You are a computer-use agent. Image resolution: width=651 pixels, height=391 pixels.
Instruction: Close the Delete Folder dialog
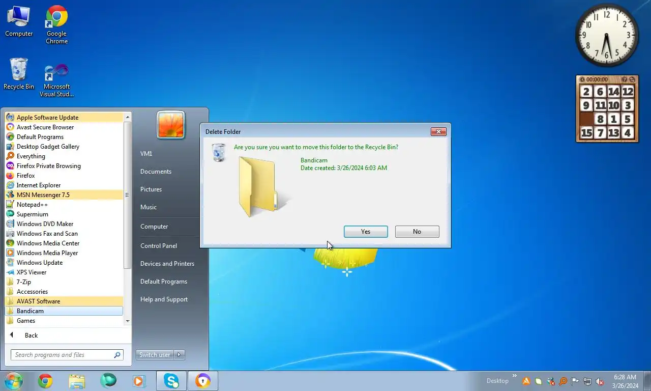[438, 132]
